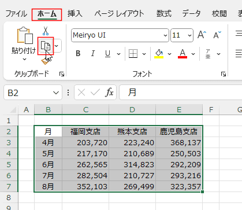Open the borders dropdown arrow
The height and width of the screenshot is (210, 242).
coord(144,54)
